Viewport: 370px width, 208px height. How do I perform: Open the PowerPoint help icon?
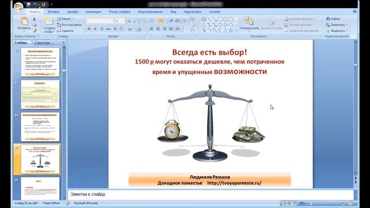click(354, 12)
